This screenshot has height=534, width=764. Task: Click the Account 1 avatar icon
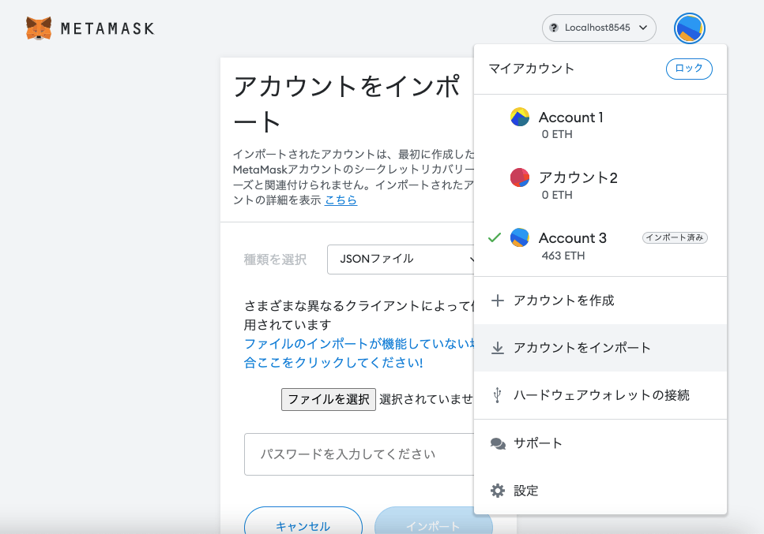(519, 118)
